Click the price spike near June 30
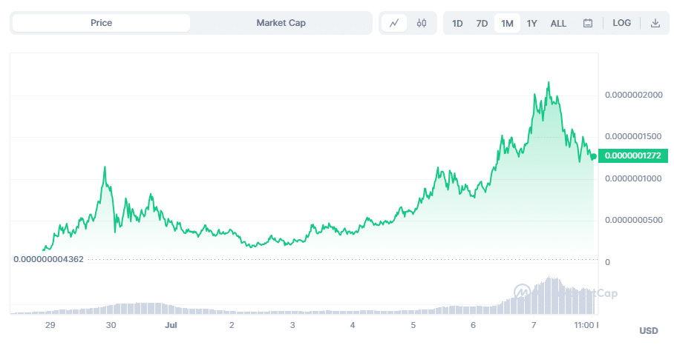The width and height of the screenshot is (674, 345). pyautogui.click(x=105, y=167)
